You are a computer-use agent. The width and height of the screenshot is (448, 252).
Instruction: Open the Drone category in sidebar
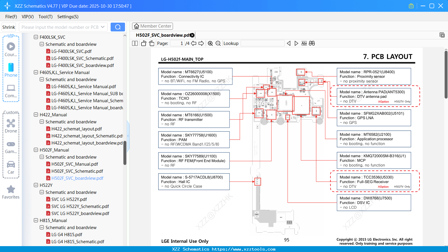click(11, 126)
